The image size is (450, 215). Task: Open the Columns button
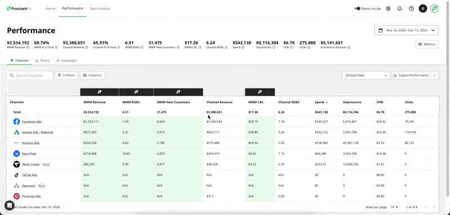pyautogui.click(x=92, y=75)
